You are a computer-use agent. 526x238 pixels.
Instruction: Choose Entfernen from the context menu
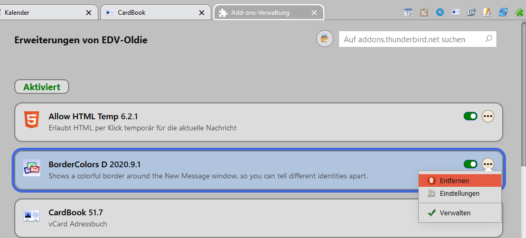460,180
